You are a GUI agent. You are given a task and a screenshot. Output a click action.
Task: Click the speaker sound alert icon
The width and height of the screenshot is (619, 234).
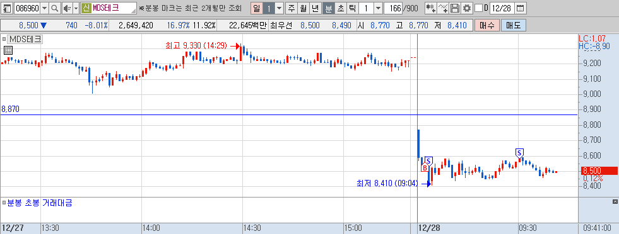67,8
